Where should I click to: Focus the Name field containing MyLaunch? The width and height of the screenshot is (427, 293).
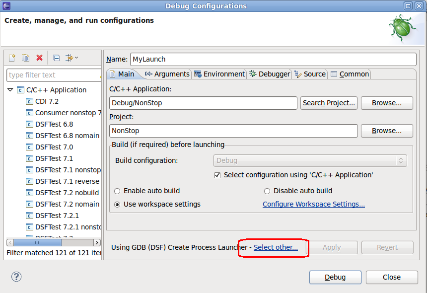pos(273,60)
